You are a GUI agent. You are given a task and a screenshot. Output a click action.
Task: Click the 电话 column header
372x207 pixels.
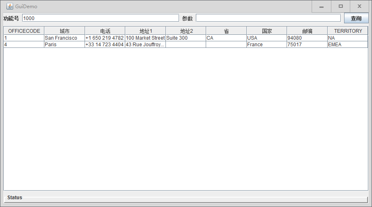click(x=105, y=31)
